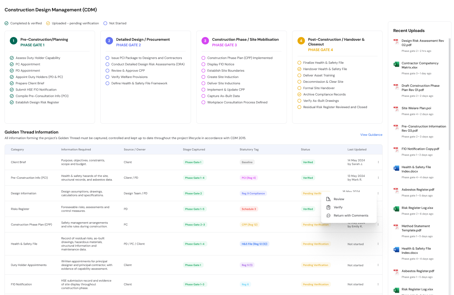Click the PCI (Reg 4) statutory tag
Image resolution: width=454 pixels, height=295 pixels.
coord(249,178)
